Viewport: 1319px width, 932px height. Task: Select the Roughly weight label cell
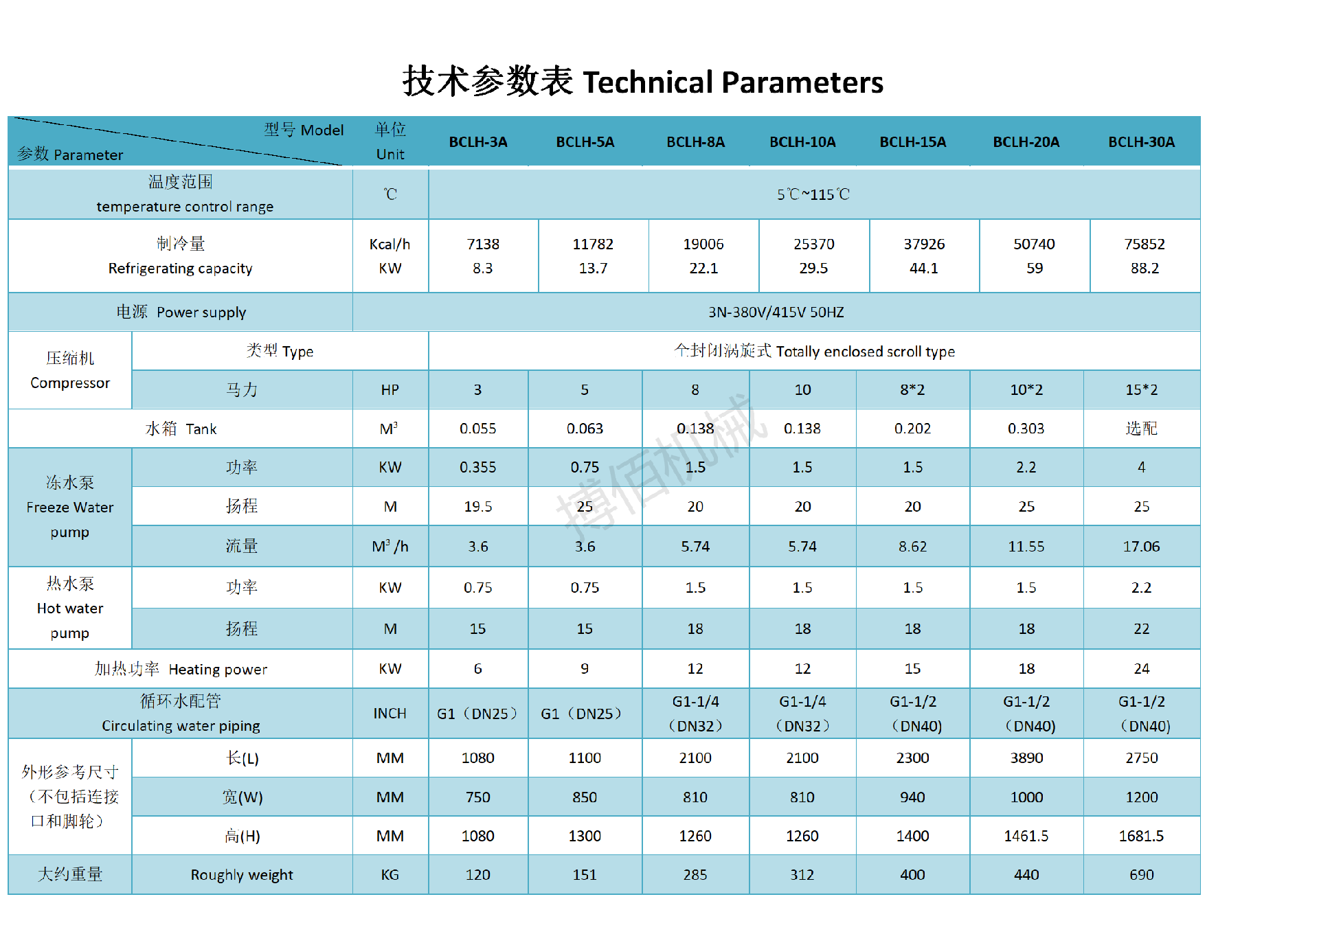click(242, 875)
